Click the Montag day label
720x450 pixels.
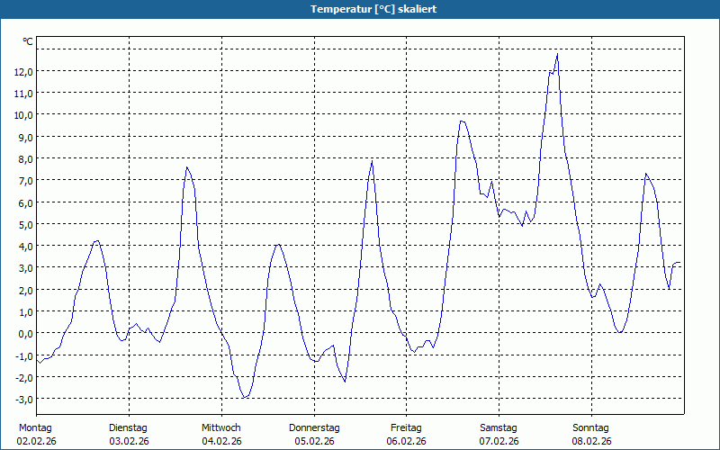point(35,428)
